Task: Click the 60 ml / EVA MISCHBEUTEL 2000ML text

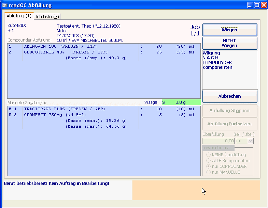Action: pyautogui.click(x=90, y=41)
